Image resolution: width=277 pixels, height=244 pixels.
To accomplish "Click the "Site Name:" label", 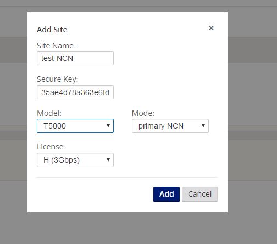I will tap(56, 46).
